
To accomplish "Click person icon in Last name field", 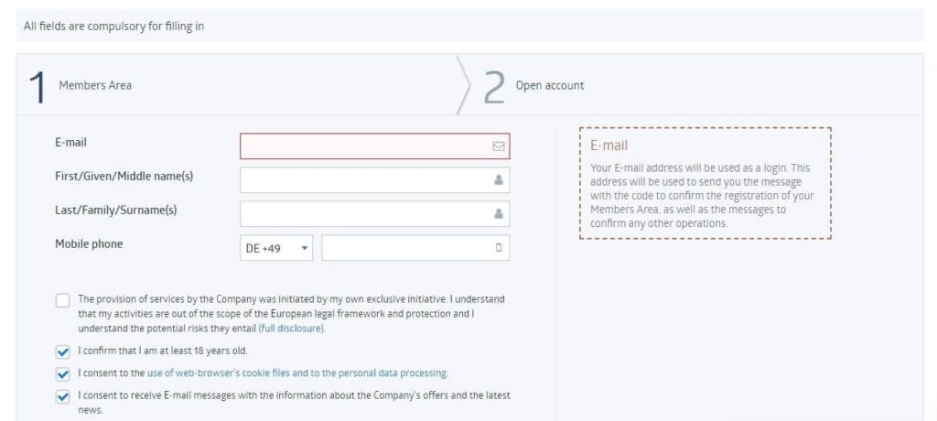I will pyautogui.click(x=499, y=214).
